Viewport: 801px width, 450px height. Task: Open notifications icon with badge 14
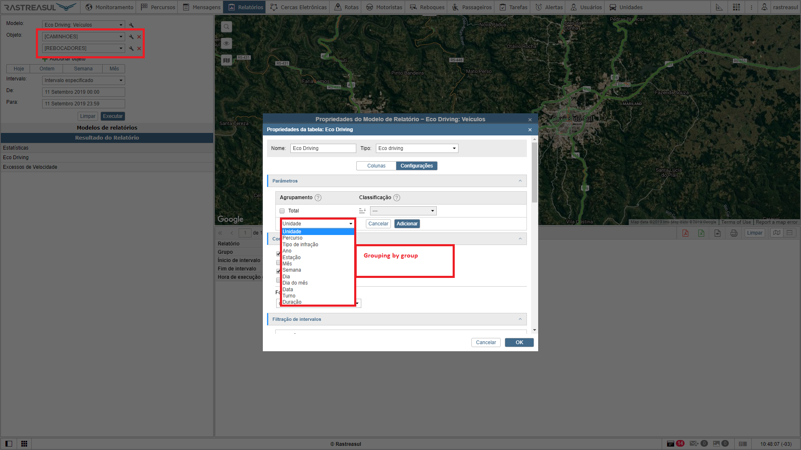coord(671,444)
